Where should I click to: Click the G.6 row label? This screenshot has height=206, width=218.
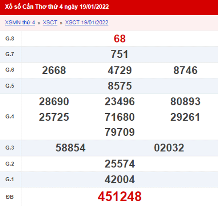(10, 70)
